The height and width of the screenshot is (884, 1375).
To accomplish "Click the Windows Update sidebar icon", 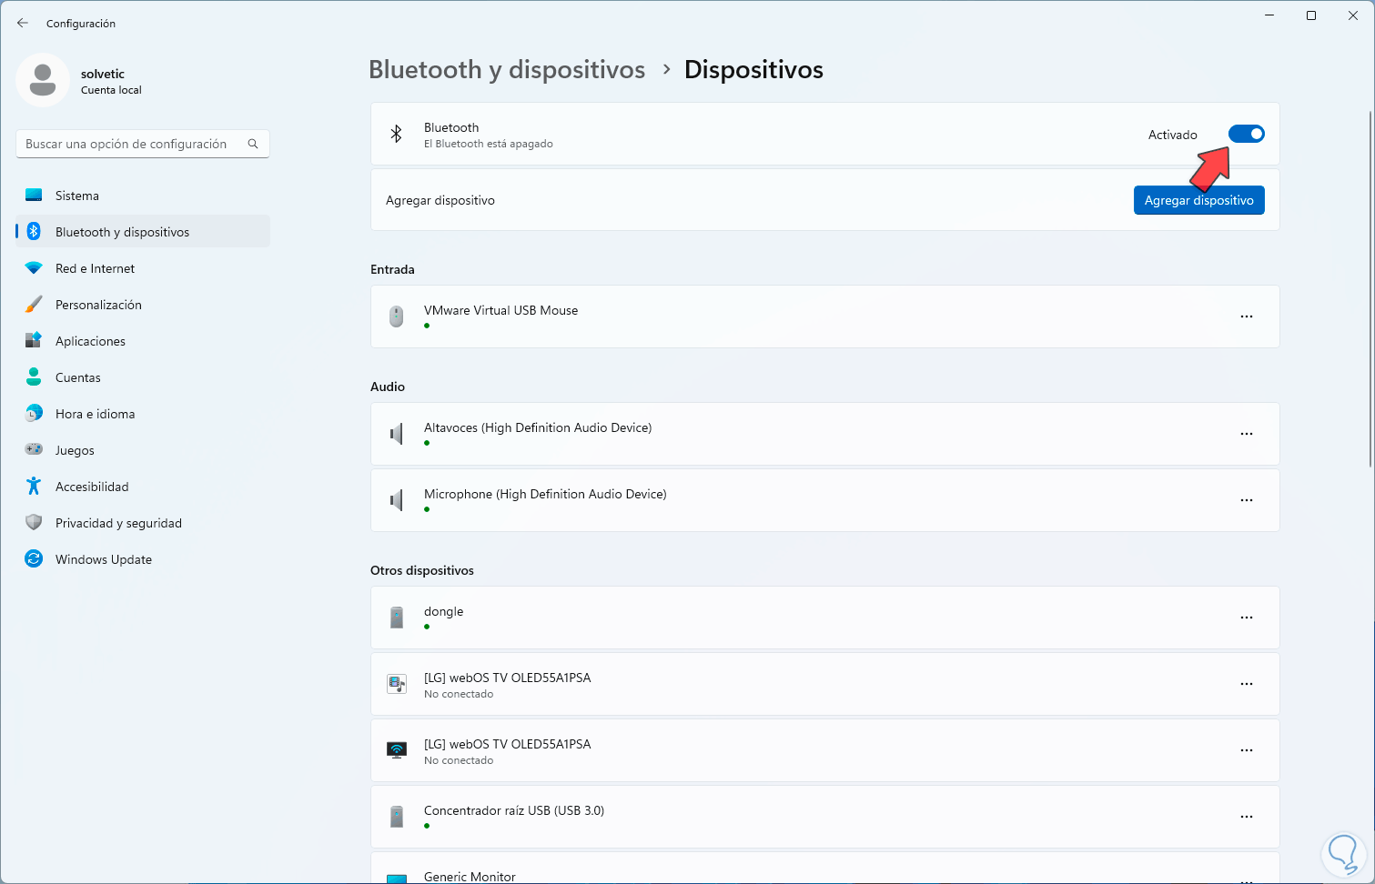I will tap(34, 559).
